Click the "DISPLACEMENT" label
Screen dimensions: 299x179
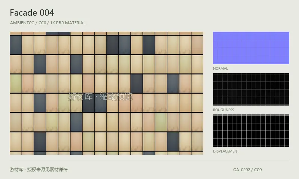pyautogui.click(x=226, y=151)
